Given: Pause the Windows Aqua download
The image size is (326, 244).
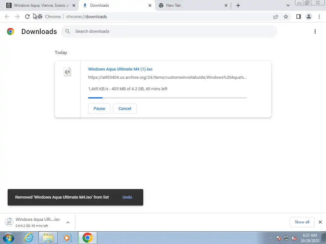Looking at the screenshot, I should [99, 109].
